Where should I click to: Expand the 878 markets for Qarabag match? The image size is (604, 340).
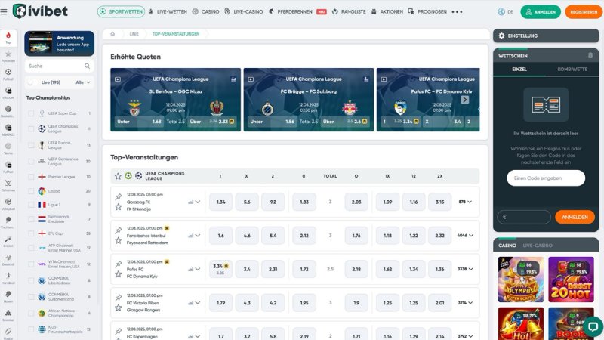point(467,202)
